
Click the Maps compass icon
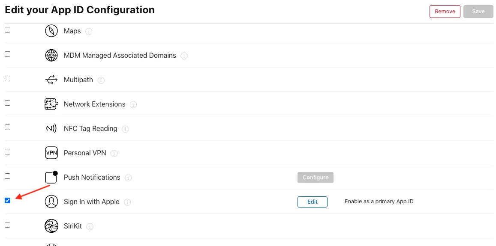pyautogui.click(x=51, y=31)
